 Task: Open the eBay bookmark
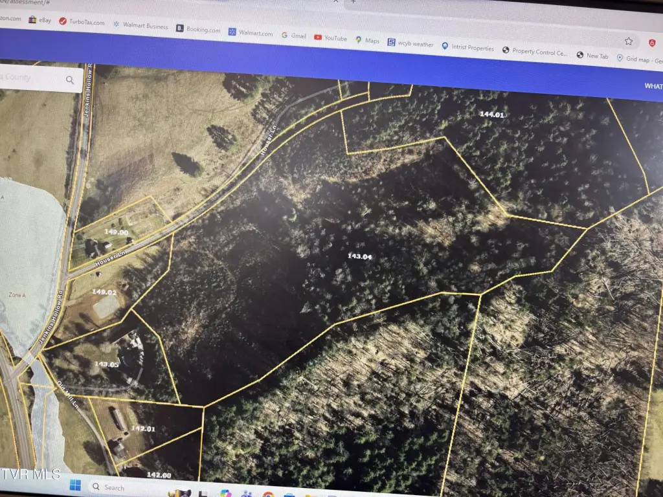42,20
